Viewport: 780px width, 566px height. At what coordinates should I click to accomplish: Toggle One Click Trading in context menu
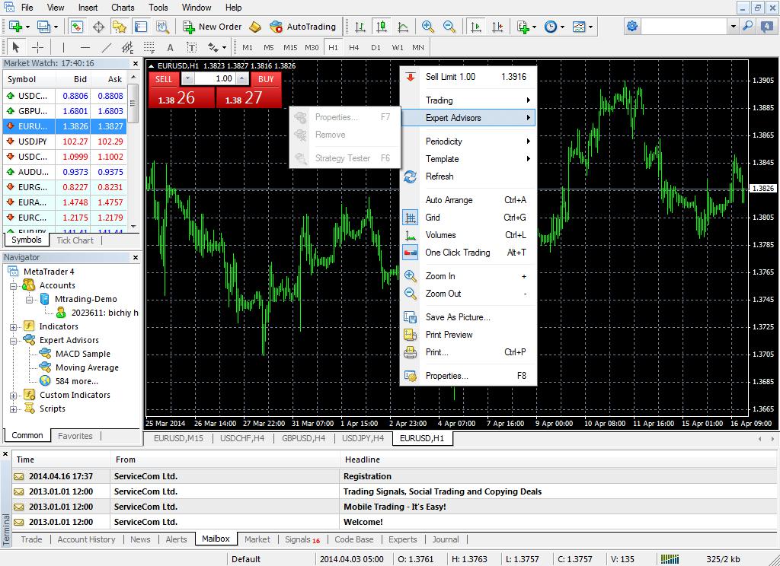(x=468, y=253)
